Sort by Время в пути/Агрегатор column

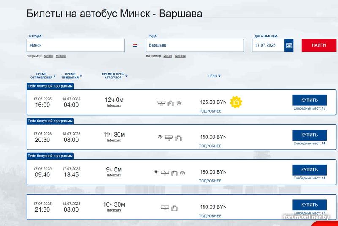[114, 76]
